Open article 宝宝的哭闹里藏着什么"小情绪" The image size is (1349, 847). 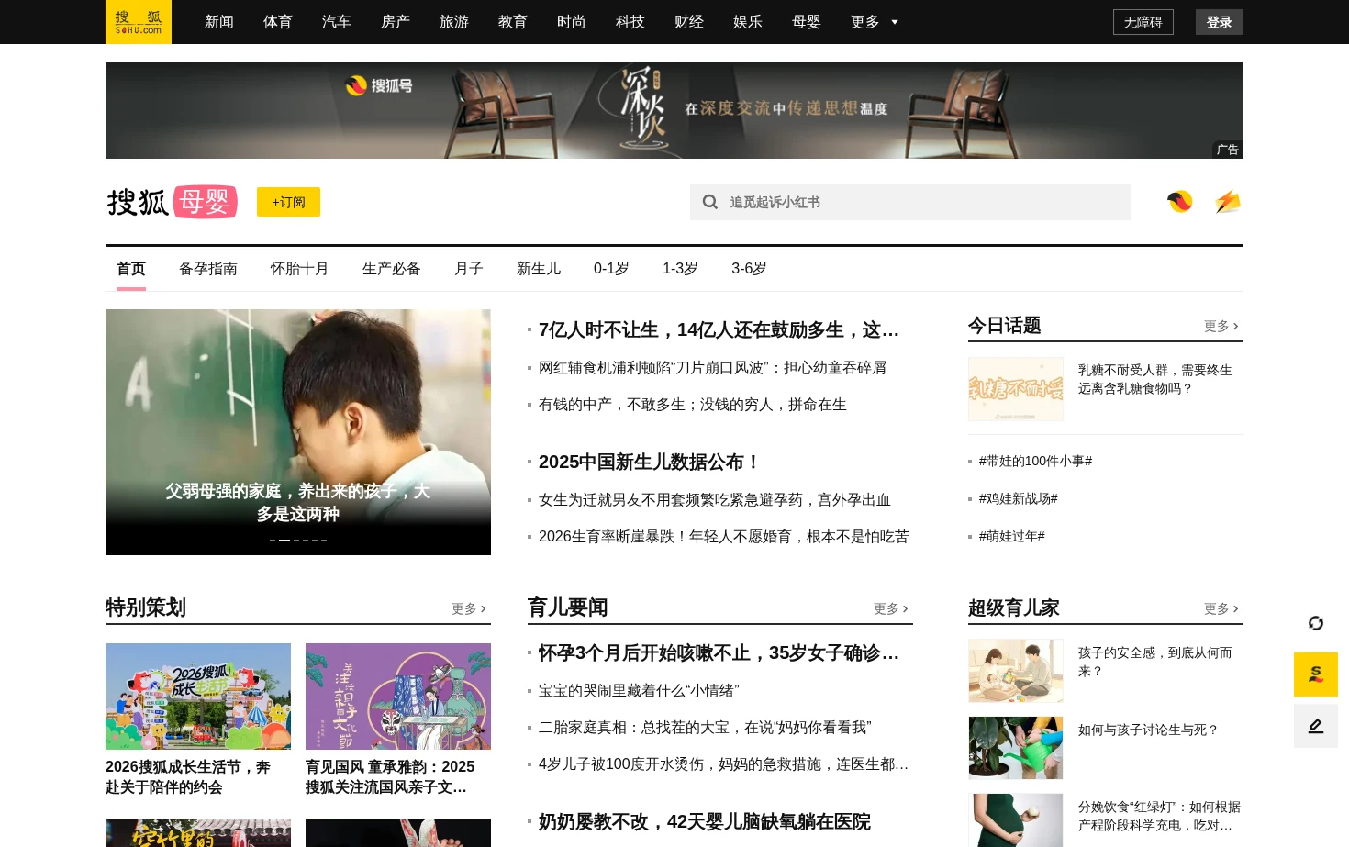tap(639, 691)
